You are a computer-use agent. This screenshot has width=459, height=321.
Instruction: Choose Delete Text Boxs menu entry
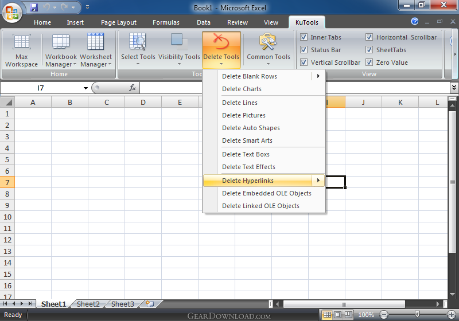coord(264,154)
